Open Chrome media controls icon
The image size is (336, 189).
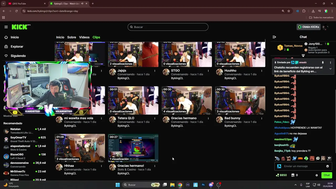pyautogui.click(x=319, y=11)
